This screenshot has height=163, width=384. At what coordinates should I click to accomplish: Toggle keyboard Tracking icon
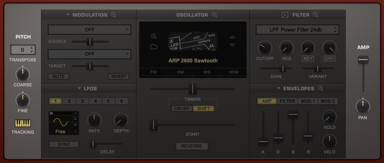(x=23, y=123)
